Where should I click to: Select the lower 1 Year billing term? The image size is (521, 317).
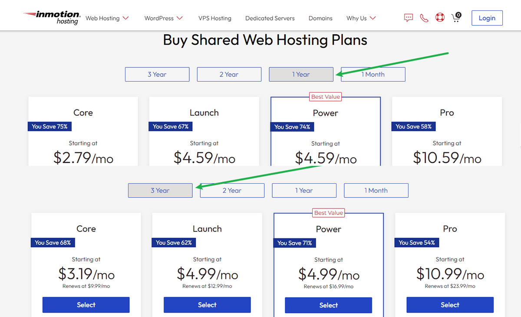click(304, 191)
